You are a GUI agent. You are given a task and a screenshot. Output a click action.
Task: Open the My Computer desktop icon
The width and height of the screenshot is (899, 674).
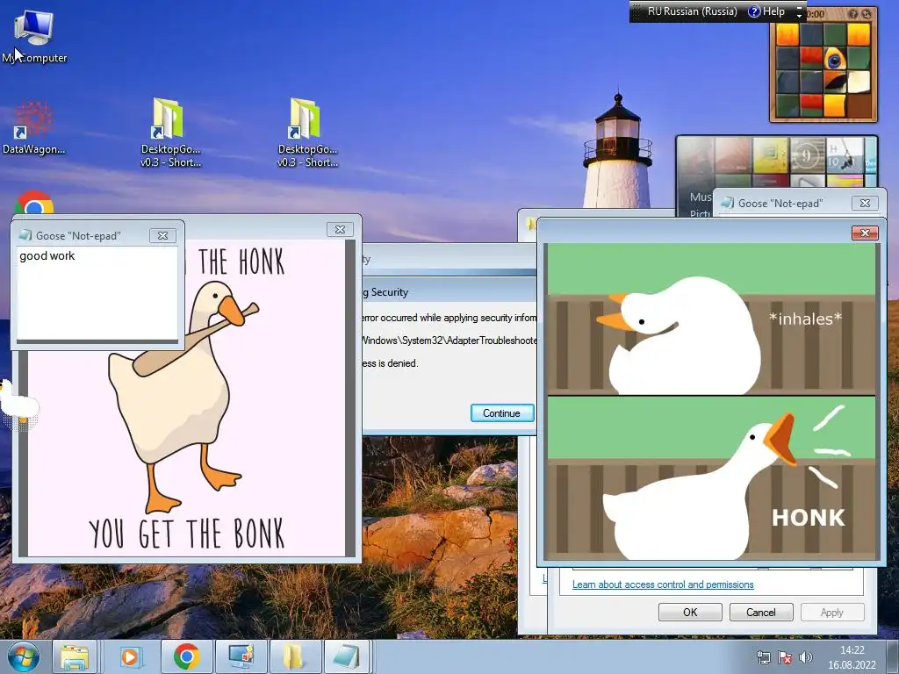33,35
